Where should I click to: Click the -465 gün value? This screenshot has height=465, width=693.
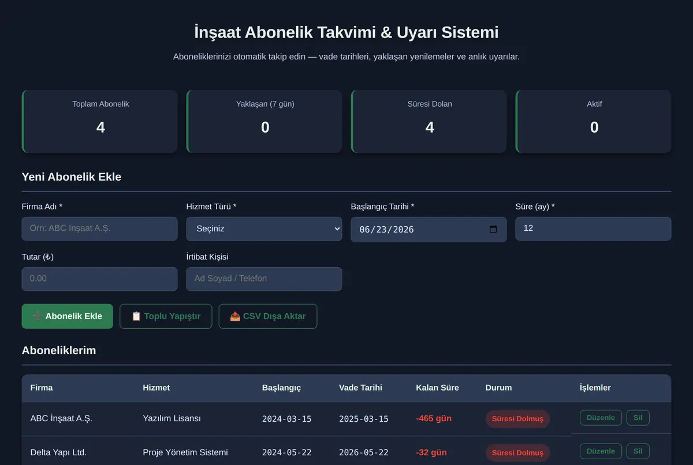[434, 418]
